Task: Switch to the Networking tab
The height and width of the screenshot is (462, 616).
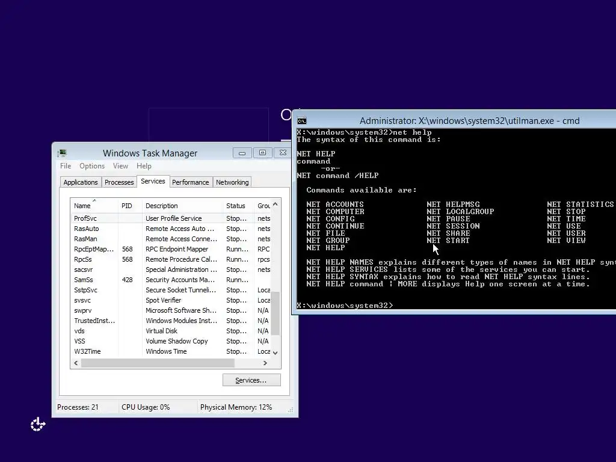Action: [232, 182]
